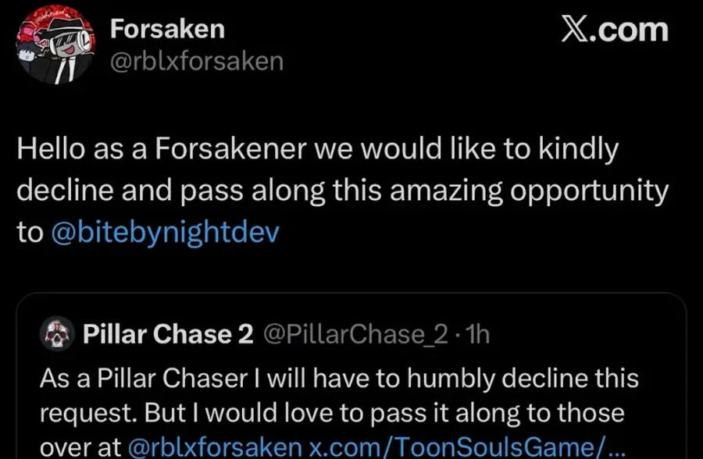Open the @PillarChase_2 handle
This screenshot has width=703, height=459.
tap(355, 334)
